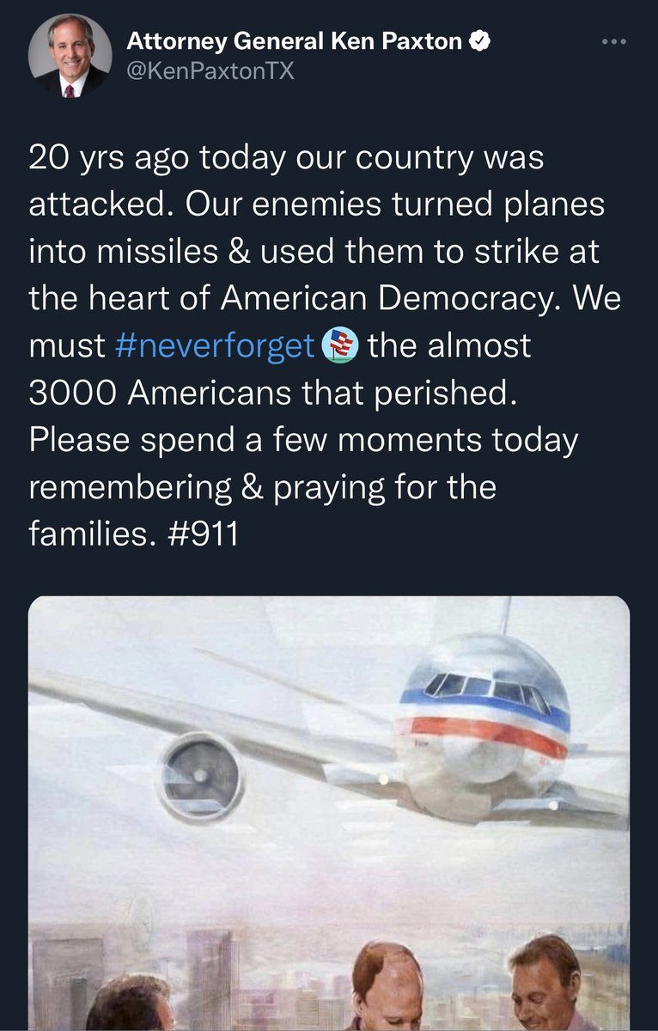Image resolution: width=658 pixels, height=1031 pixels.
Task: Click the smiling man at image right edge
Action: tap(545, 983)
